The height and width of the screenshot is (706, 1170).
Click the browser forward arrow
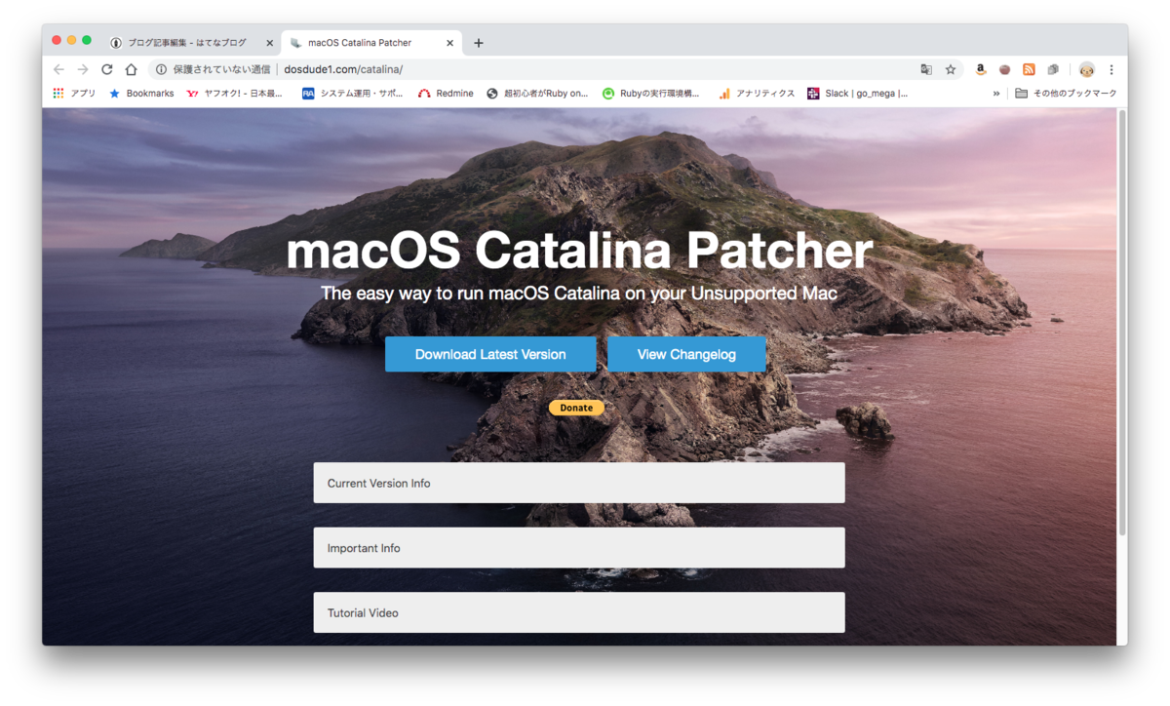pyautogui.click(x=83, y=69)
